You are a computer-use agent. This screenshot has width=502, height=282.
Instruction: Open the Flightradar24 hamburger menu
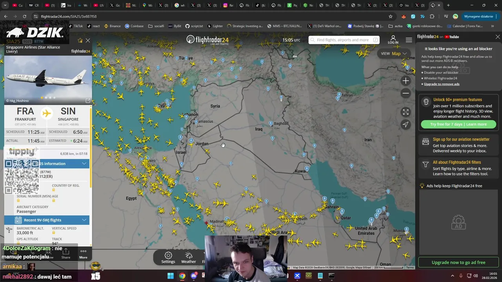pyautogui.click(x=409, y=40)
